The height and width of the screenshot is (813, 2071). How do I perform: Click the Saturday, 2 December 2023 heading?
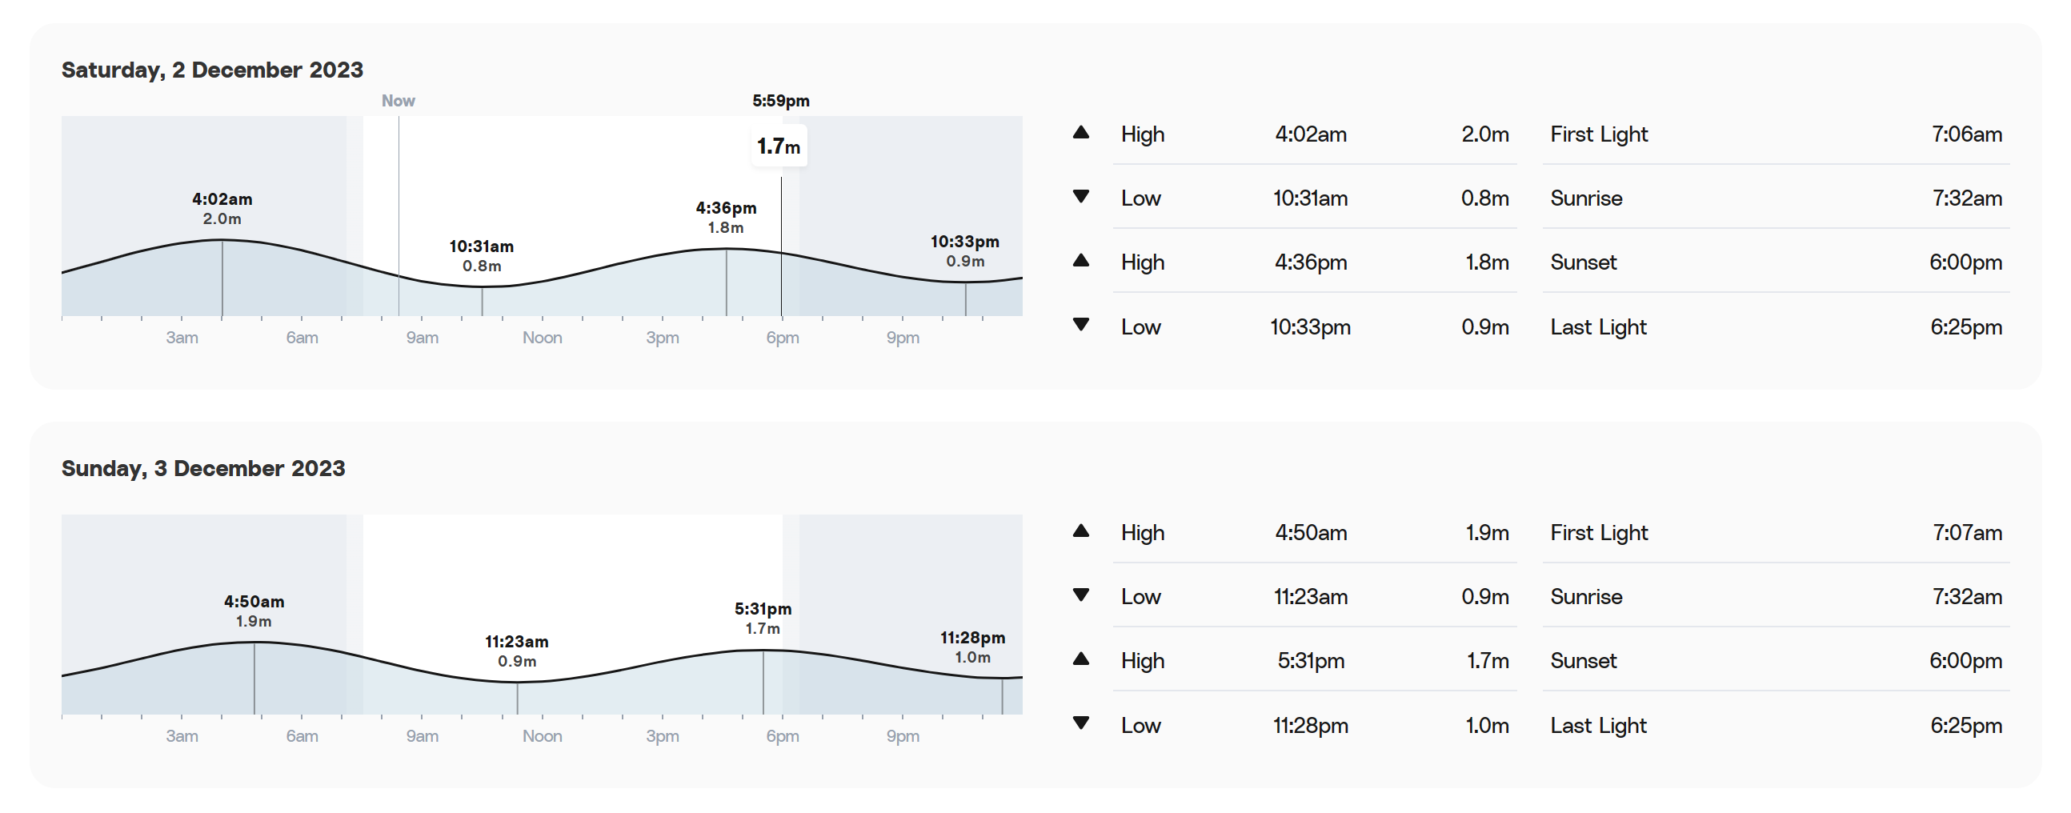pos(212,70)
